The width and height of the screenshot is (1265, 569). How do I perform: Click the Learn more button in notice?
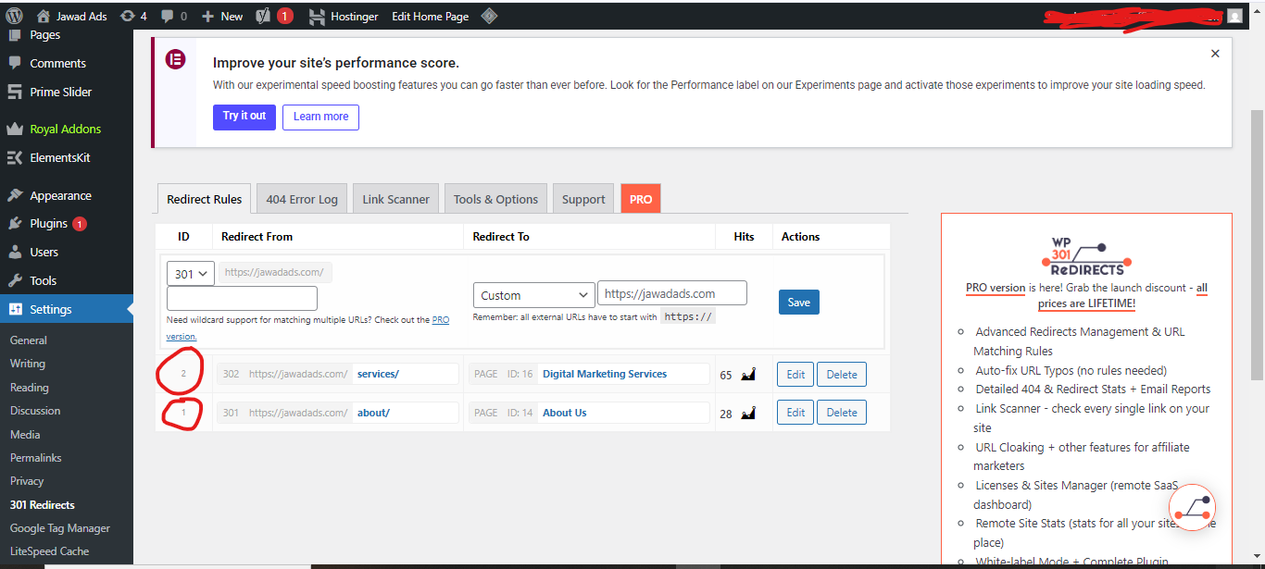point(320,117)
